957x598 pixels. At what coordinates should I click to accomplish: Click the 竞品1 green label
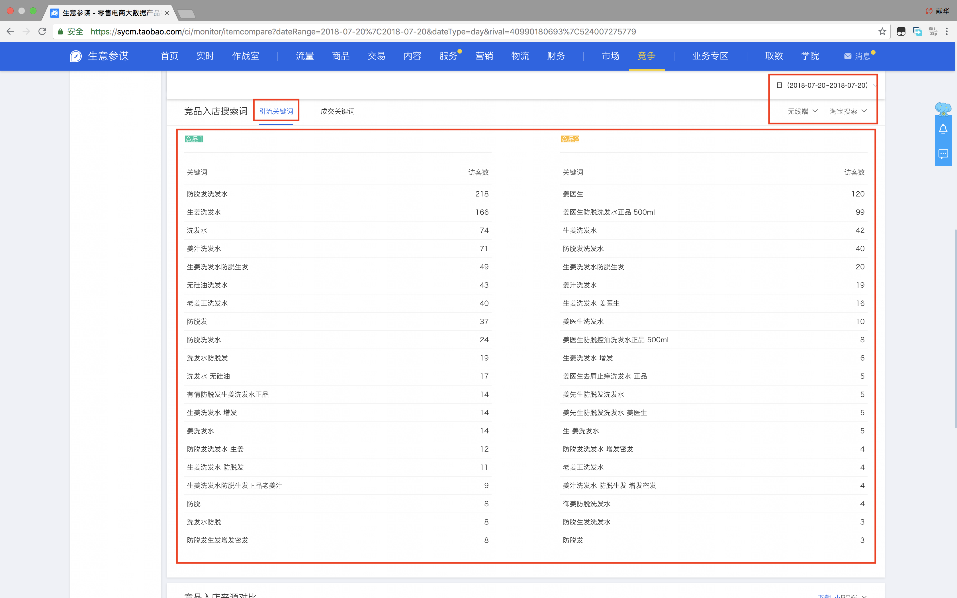(x=194, y=139)
